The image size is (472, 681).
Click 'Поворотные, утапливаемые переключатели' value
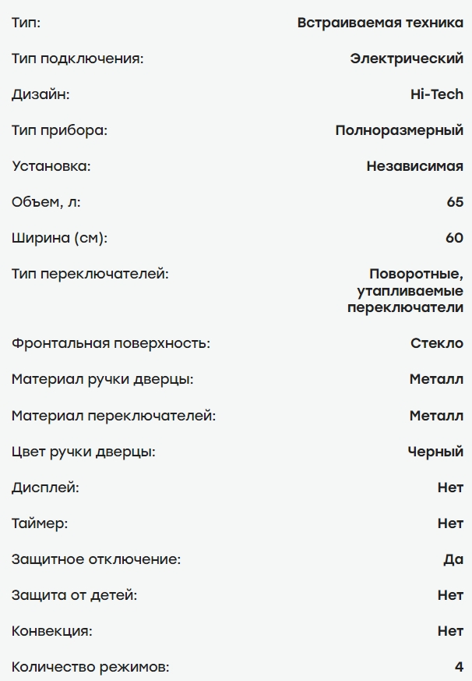coord(405,290)
